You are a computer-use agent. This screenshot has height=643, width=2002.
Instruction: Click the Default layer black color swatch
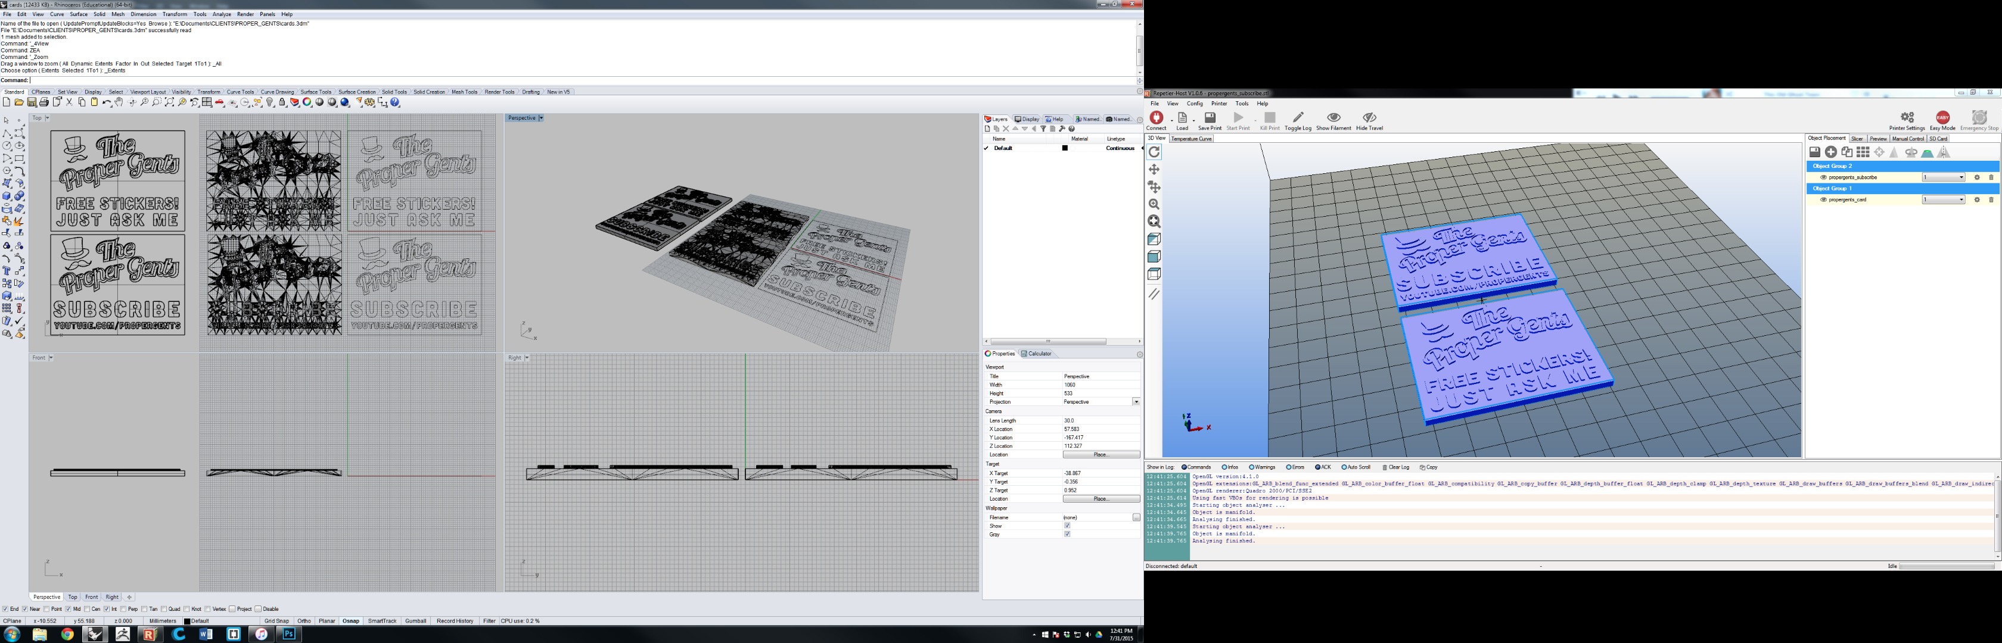coord(1065,148)
